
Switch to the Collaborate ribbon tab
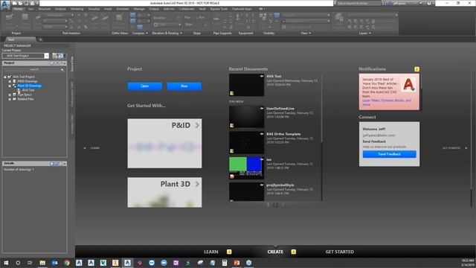[x=187, y=9]
